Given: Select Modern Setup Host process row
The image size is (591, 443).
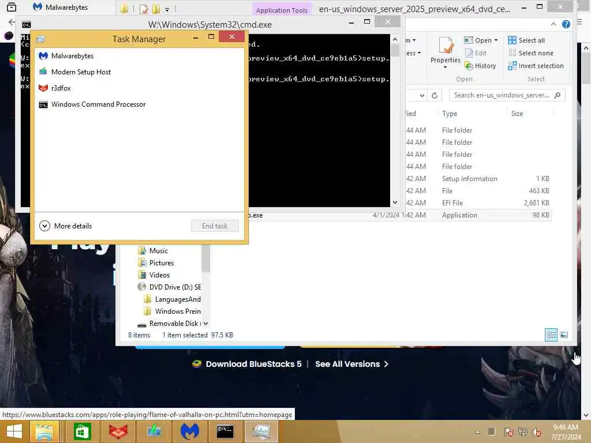Looking at the screenshot, I should (140, 72).
